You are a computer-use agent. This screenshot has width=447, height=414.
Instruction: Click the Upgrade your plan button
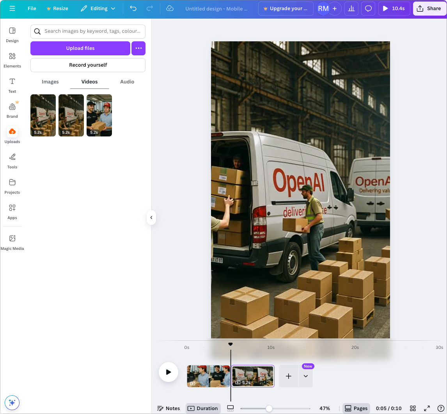pos(286,9)
